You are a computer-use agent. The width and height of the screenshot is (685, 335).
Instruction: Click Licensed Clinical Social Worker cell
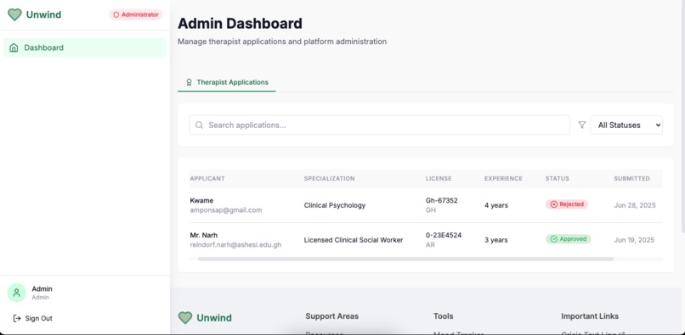[x=354, y=240]
